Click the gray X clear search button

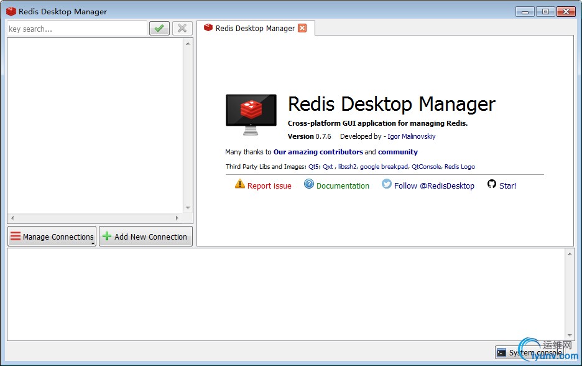pos(182,28)
